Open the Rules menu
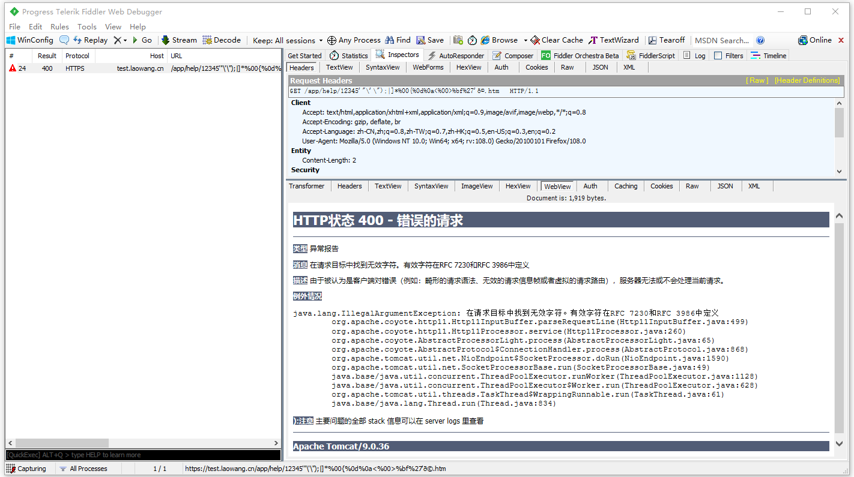The height and width of the screenshot is (477, 854). click(x=59, y=26)
